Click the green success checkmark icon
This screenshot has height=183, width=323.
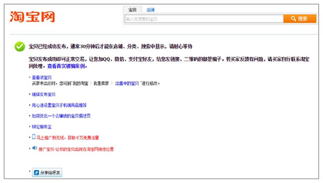(x=20, y=47)
